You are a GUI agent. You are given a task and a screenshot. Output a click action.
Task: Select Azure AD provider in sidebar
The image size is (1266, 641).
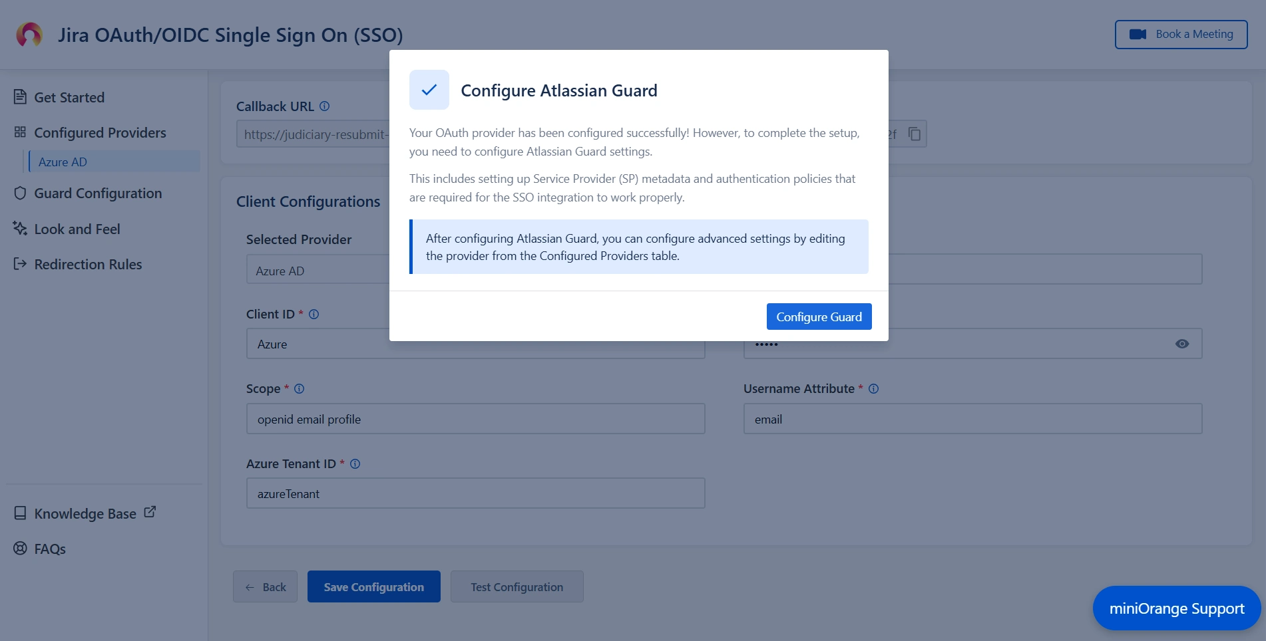(x=113, y=162)
